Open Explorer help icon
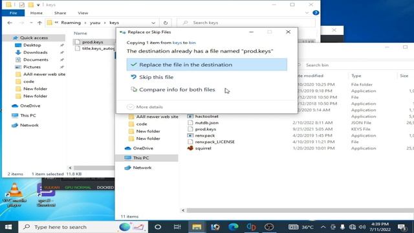 click(316, 13)
